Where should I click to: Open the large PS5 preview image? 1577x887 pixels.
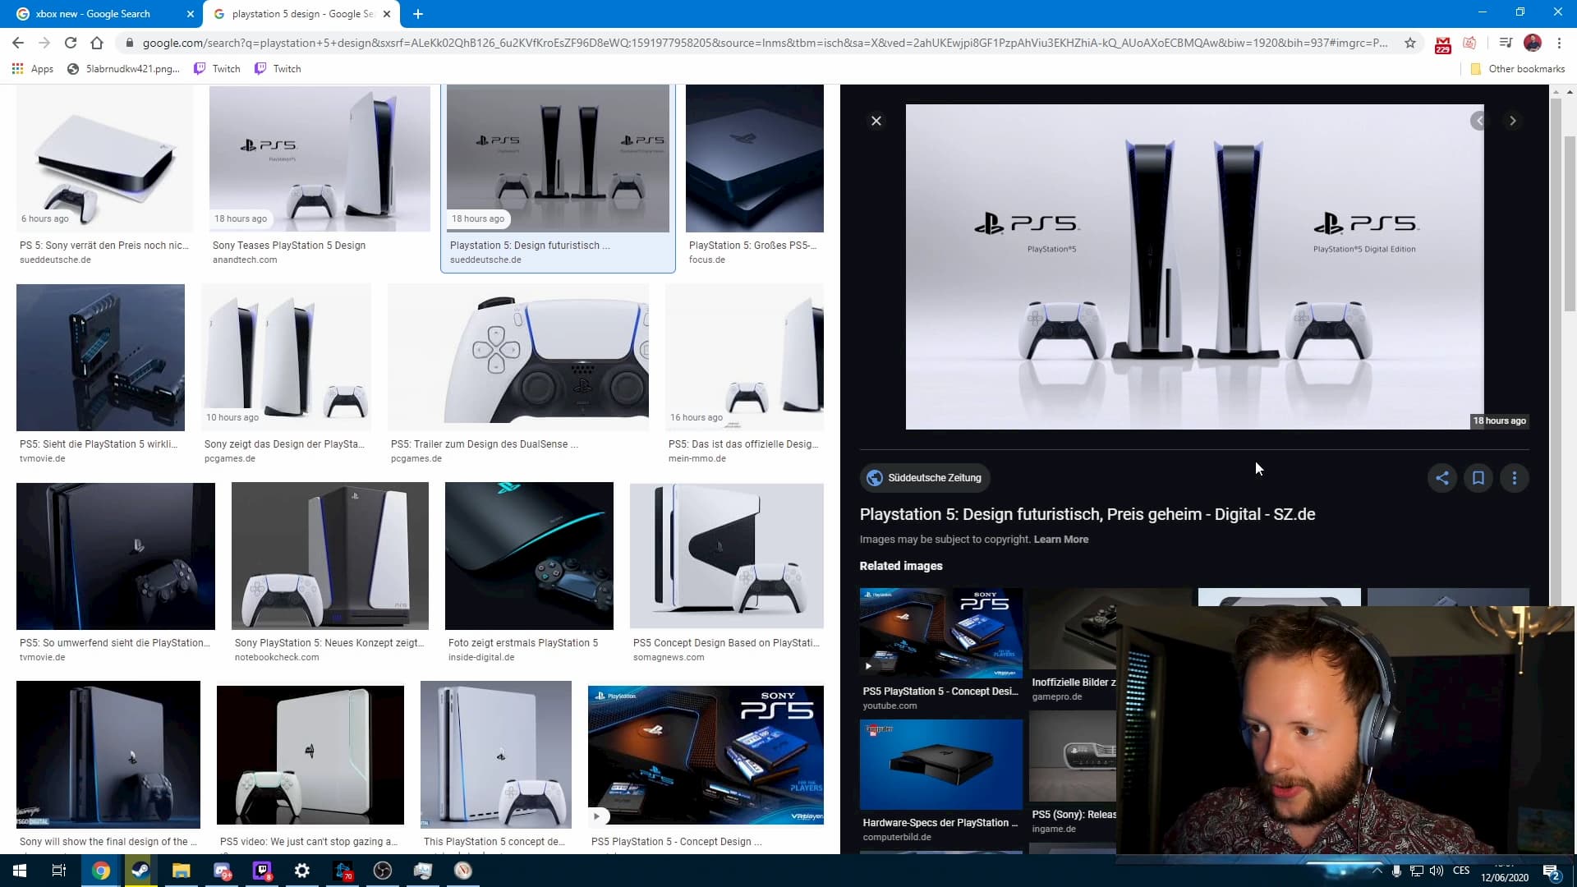(x=1194, y=266)
